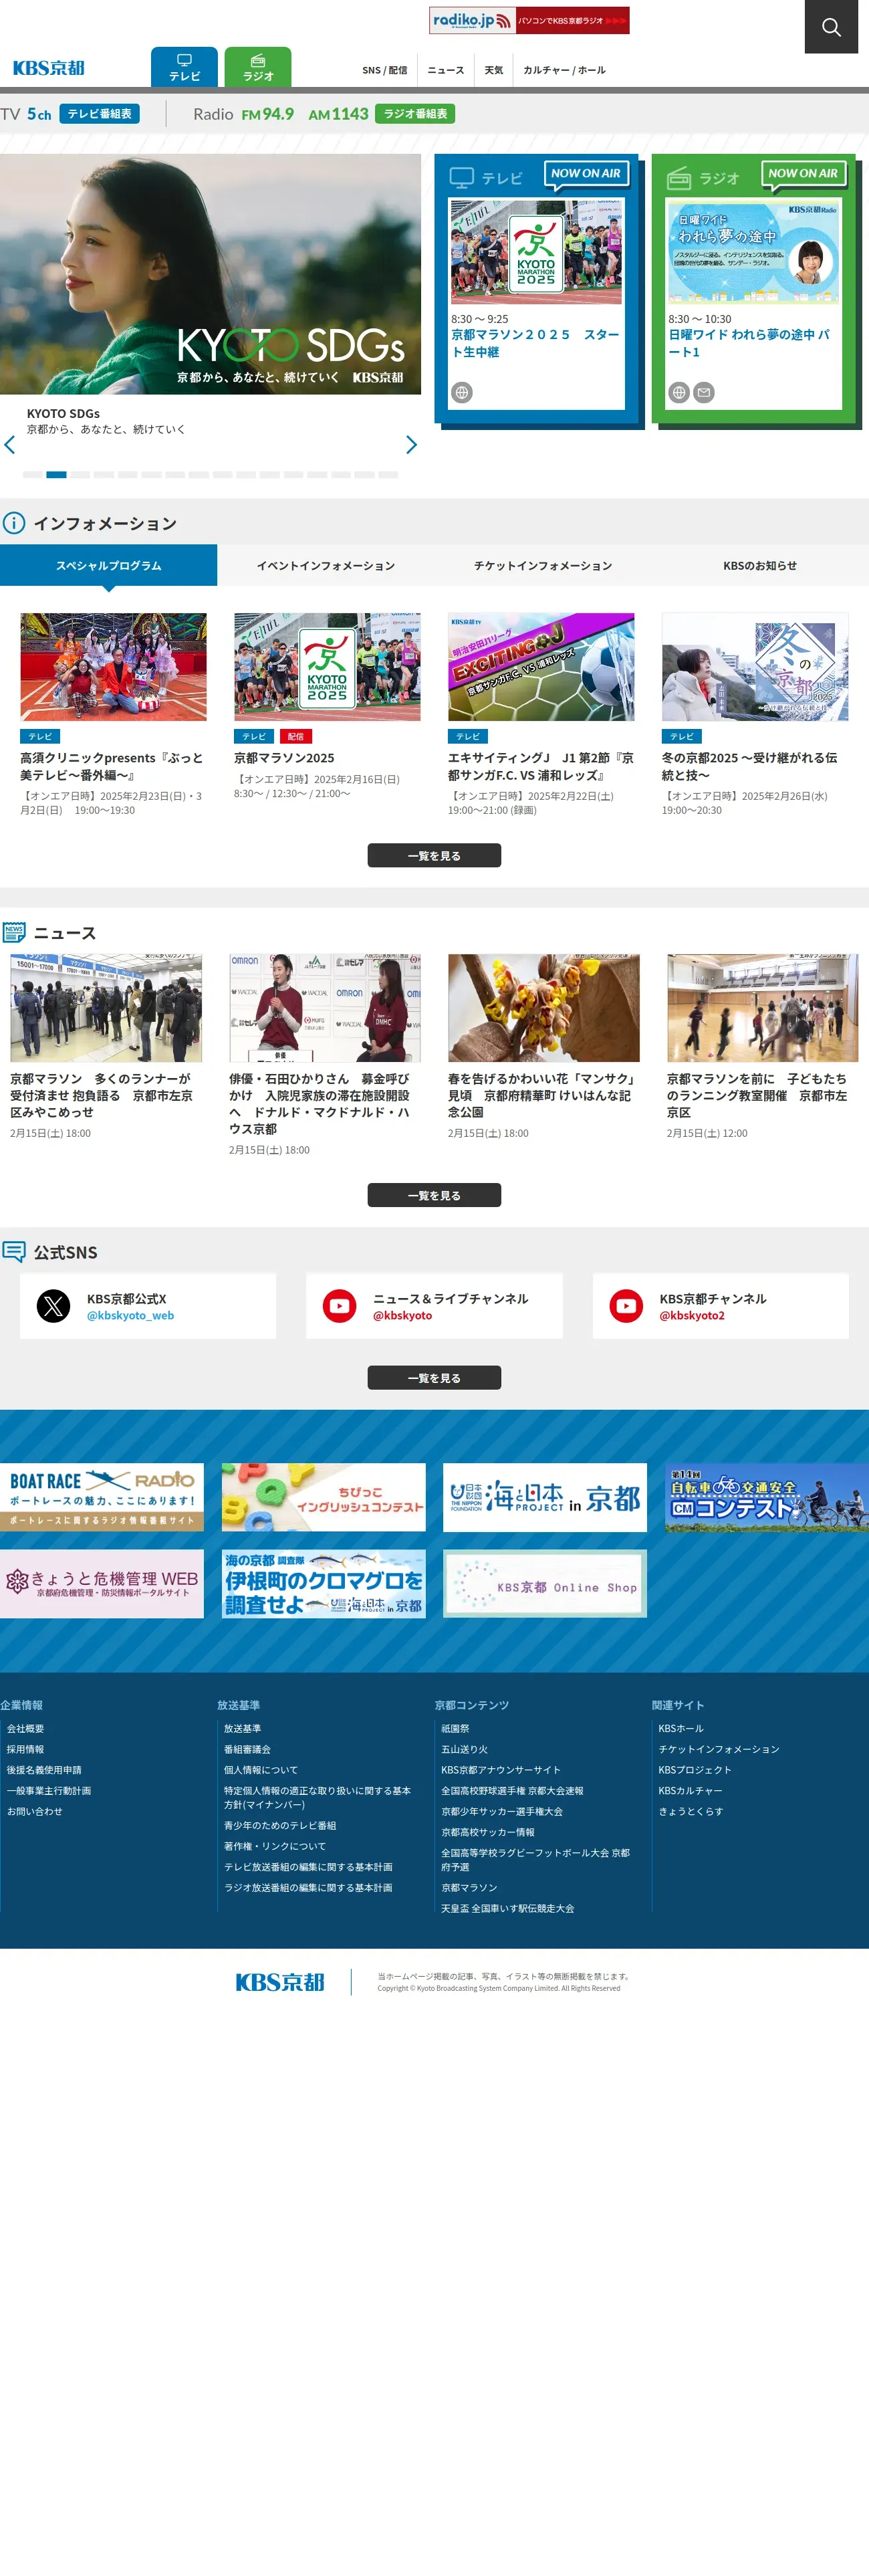This screenshot has height=2576, width=869.
Task: Switch to チケットインフォメーション tab
Action: point(543,565)
